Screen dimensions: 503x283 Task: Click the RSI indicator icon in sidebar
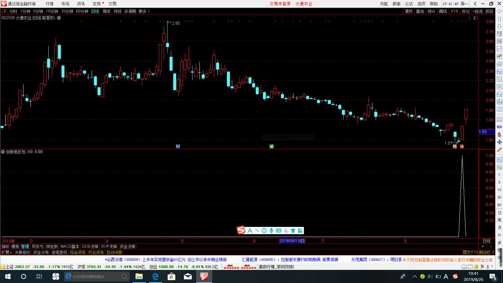[x=499, y=127]
